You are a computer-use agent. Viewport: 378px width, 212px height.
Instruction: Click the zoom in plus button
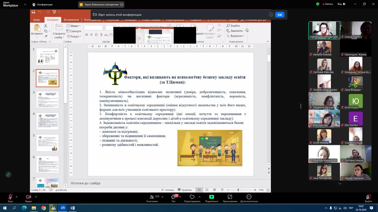pyautogui.click(x=256, y=190)
